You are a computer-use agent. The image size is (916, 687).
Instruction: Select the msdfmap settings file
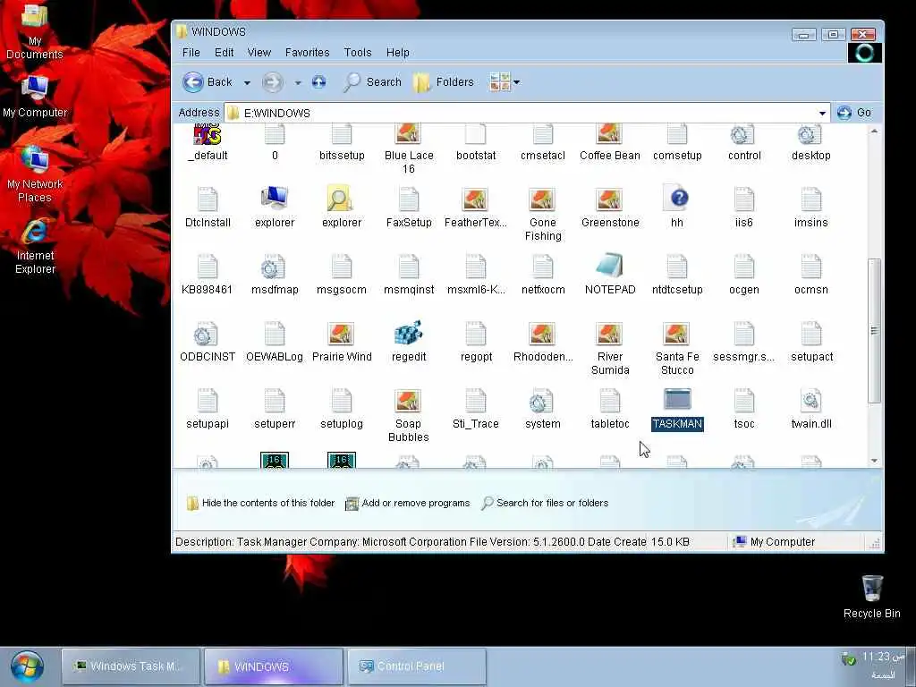pos(274,267)
